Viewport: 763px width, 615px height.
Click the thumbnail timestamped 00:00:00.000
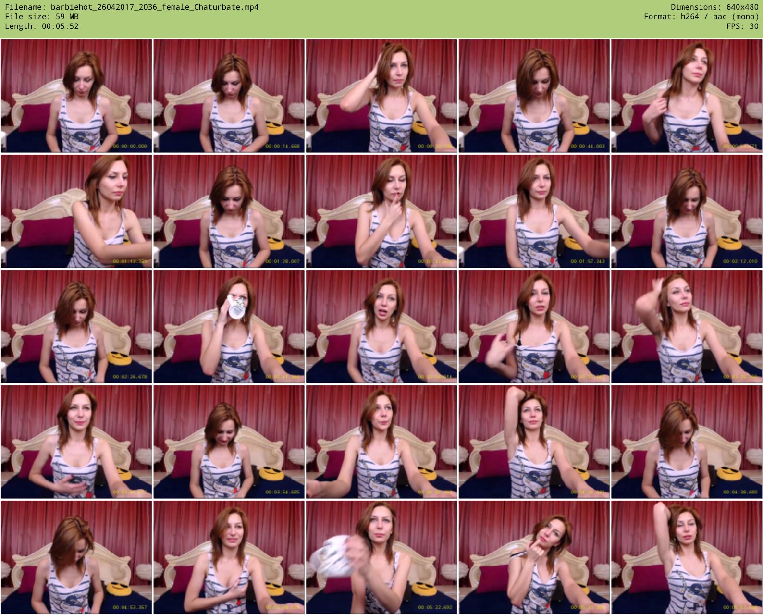[x=76, y=96]
